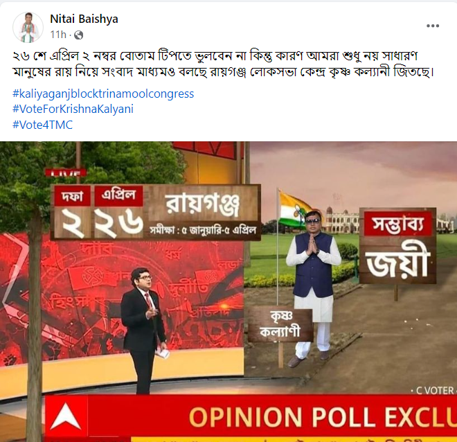Open Nitai Baishya's profile picture

[28, 27]
